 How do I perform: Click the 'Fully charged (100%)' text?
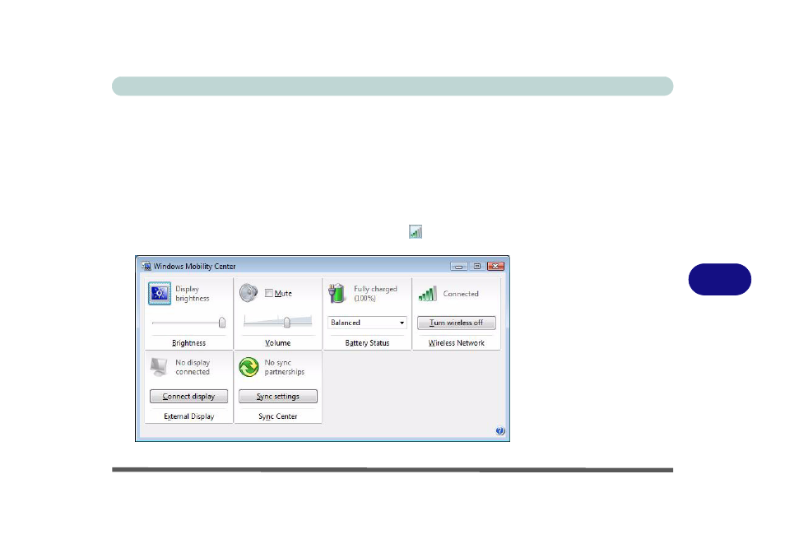[x=375, y=294]
